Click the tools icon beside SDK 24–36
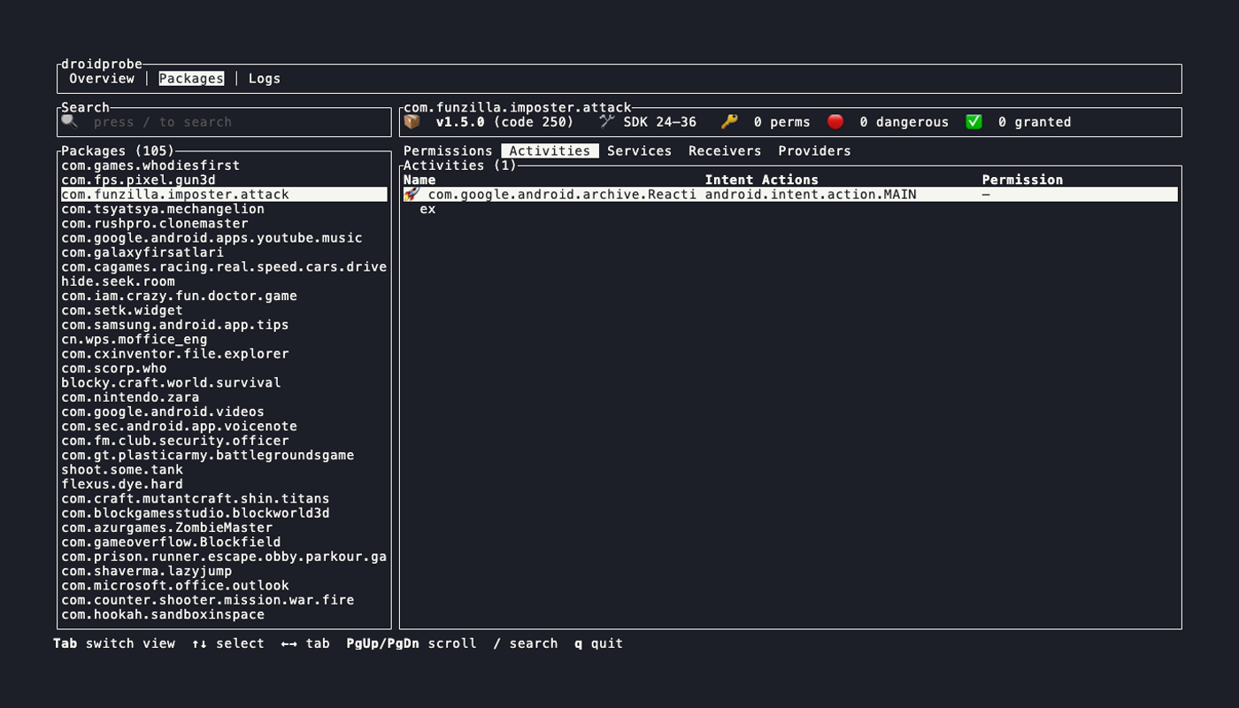1239x708 pixels. pos(607,122)
